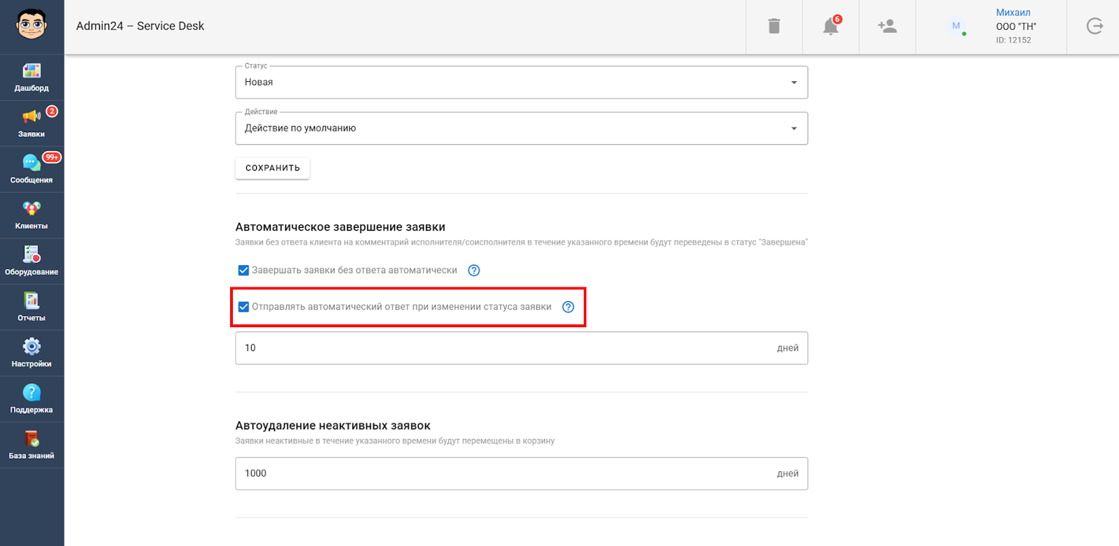Open notifications bell icon
Screen dimensions: 1119x546
(x=831, y=27)
